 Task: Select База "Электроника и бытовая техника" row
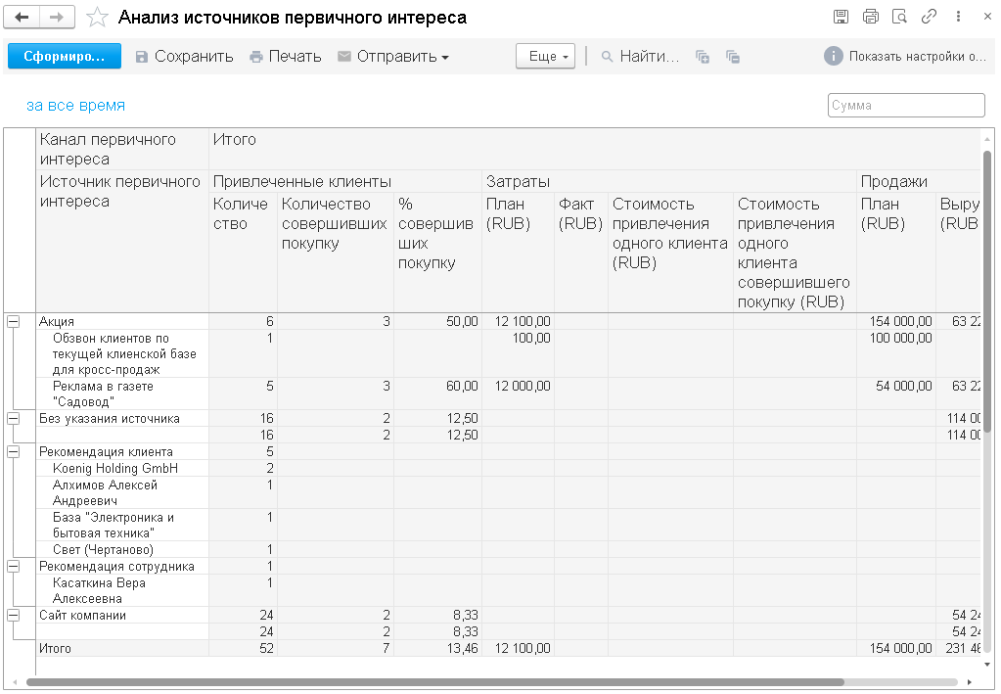[114, 525]
